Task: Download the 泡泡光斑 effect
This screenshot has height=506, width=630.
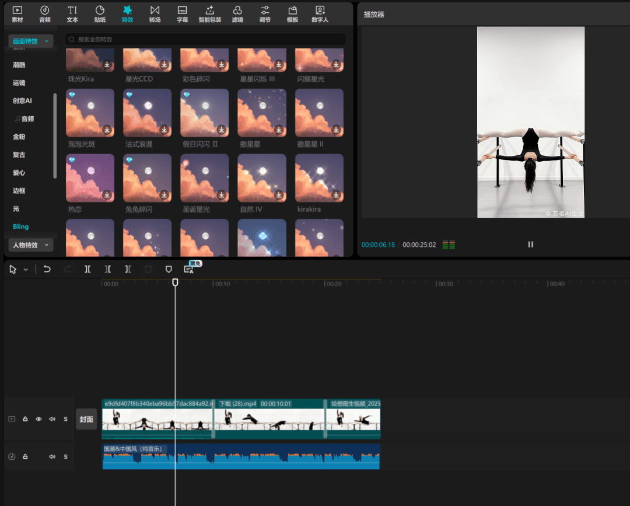Action: tap(107, 130)
